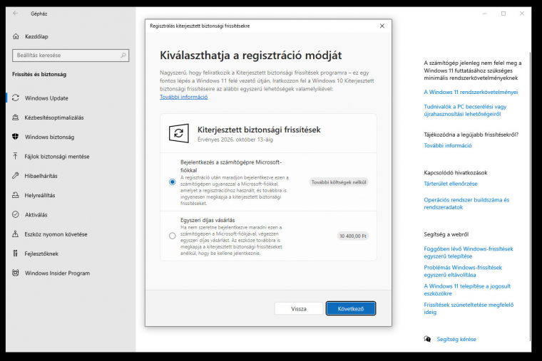This screenshot has height=361, width=542.
Task: Select the Microsoft-fiók sign-in radio option
Action: coord(173,182)
